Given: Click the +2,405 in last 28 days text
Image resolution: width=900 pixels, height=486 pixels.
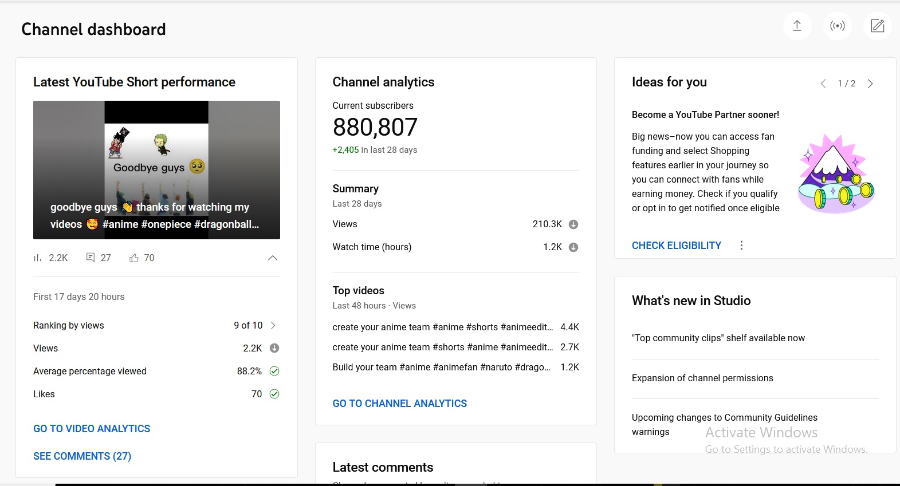Looking at the screenshot, I should (x=375, y=150).
